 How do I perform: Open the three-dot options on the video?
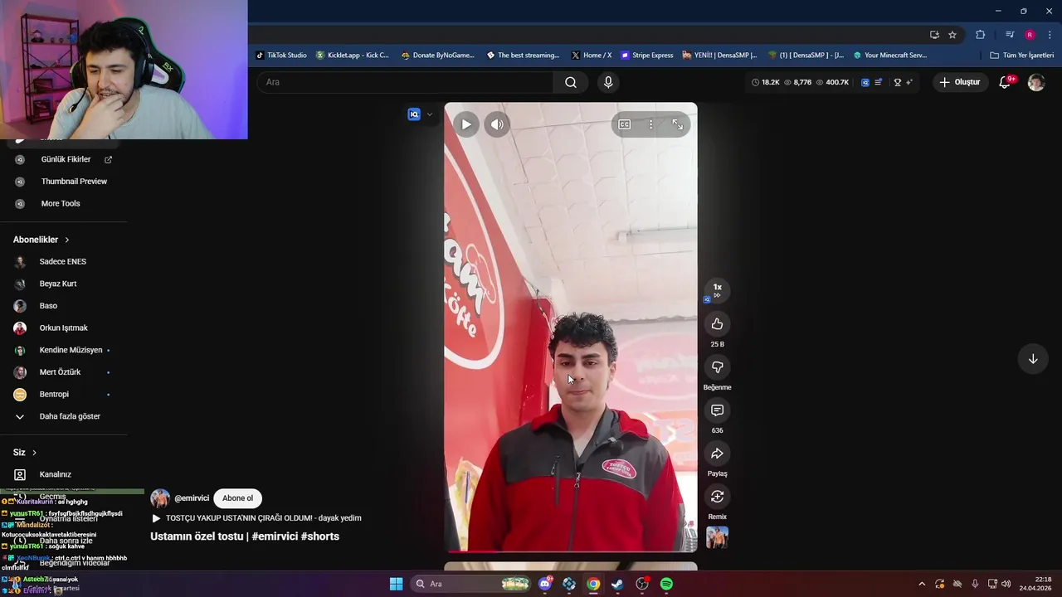click(x=651, y=124)
